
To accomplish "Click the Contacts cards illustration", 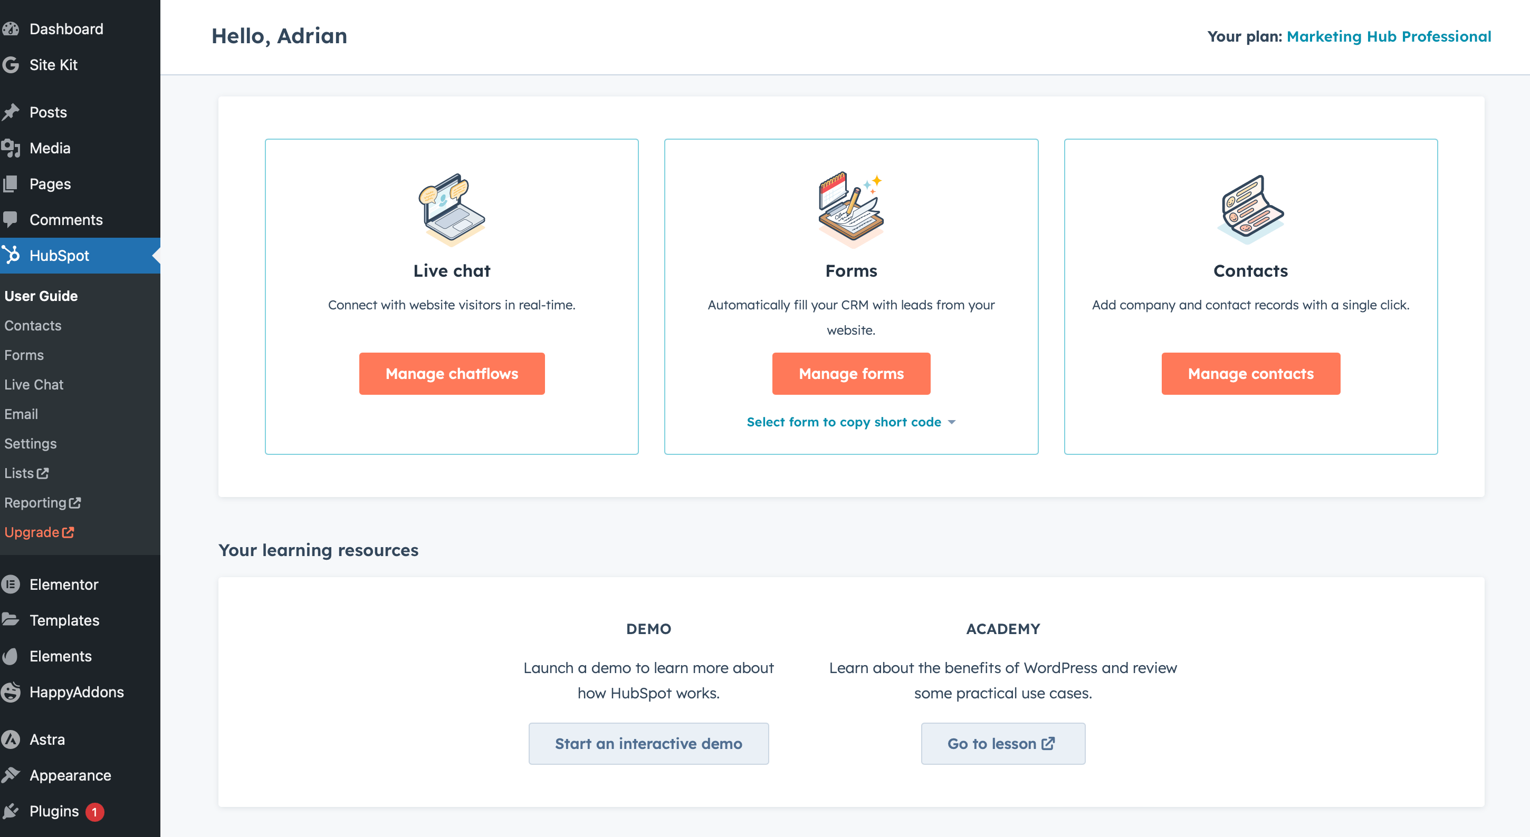I will click(1250, 209).
